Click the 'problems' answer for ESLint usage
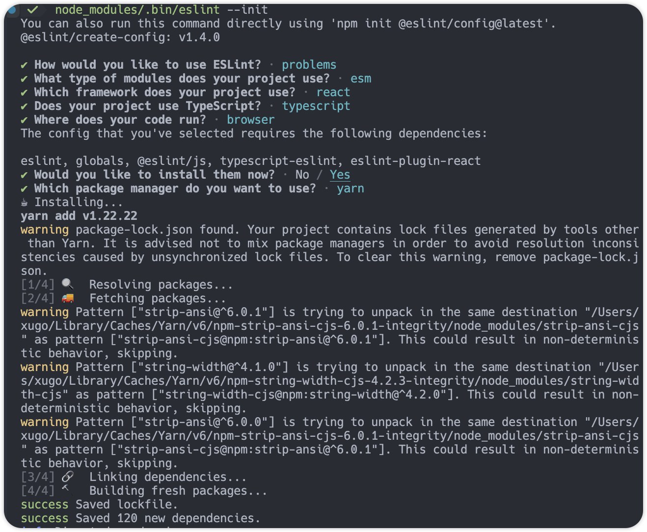 tap(309, 65)
